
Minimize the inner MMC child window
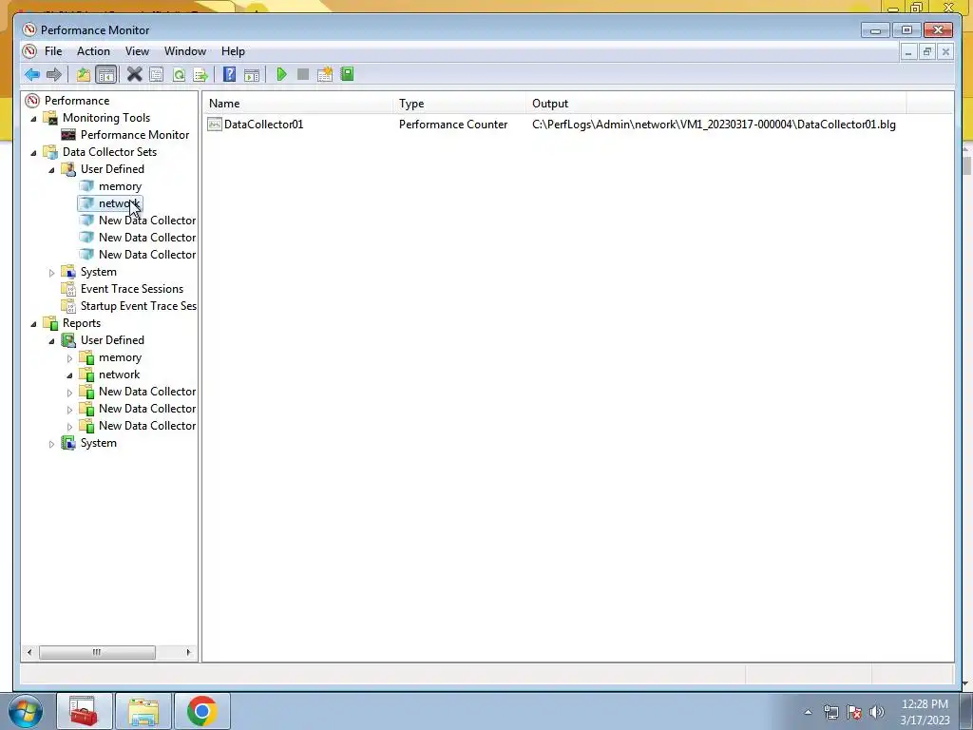coord(908,51)
